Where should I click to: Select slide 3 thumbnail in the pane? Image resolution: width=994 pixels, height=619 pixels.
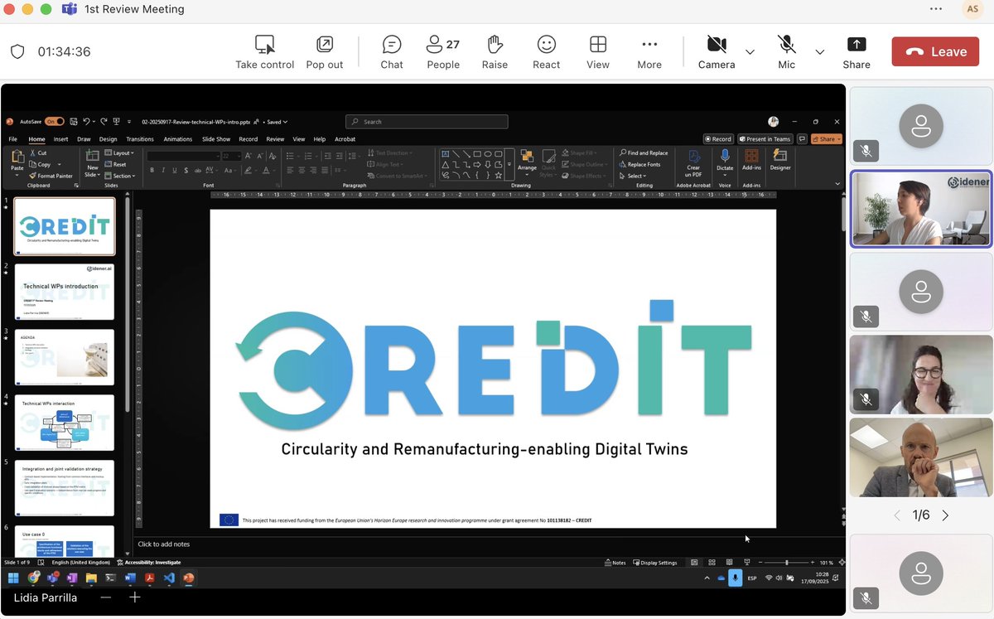pos(64,358)
